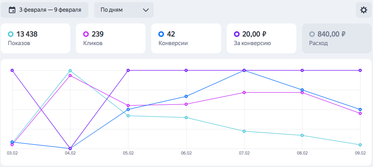Image resolution: width=373 pixels, height=167 pixels.
Task: Click the gray circle next to 840,00 ₽
Action: tap(312, 34)
